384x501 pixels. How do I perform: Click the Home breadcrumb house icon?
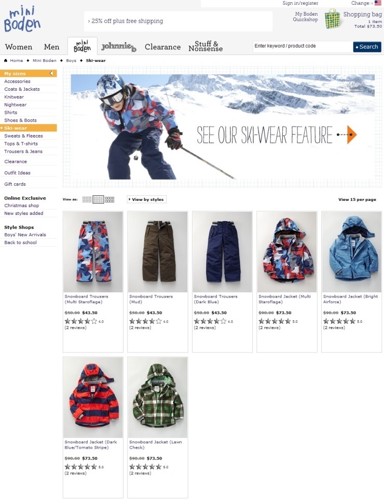pyautogui.click(x=5, y=60)
